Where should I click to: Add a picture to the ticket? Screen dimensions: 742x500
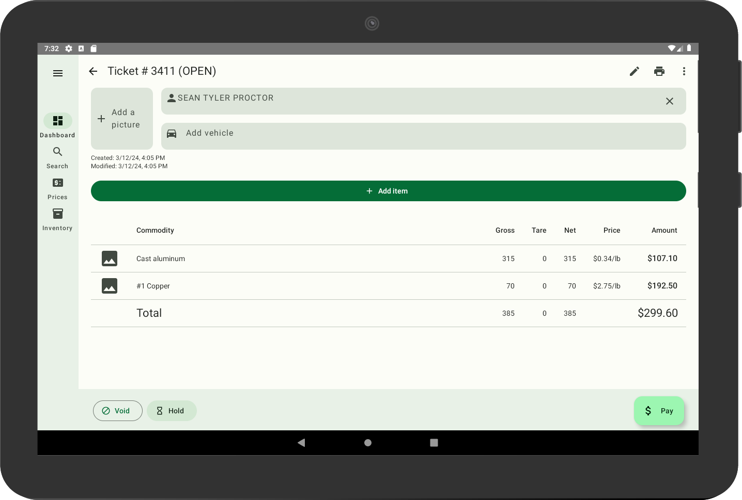(122, 119)
